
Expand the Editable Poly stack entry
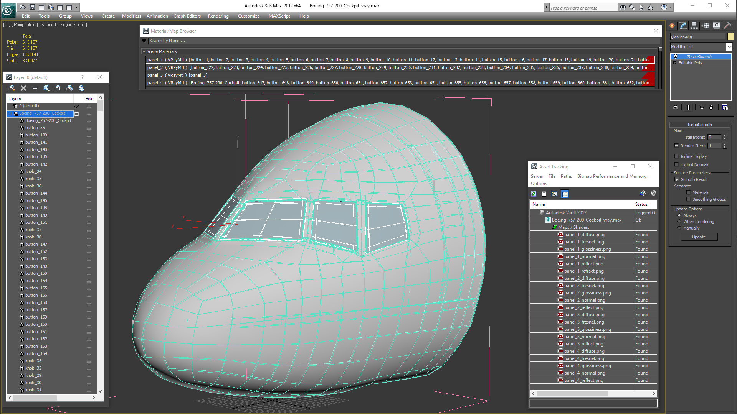[x=674, y=63]
